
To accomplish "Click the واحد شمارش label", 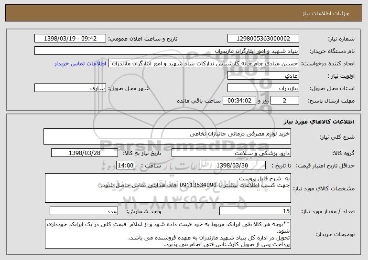I will pyautogui.click(x=144, y=211).
